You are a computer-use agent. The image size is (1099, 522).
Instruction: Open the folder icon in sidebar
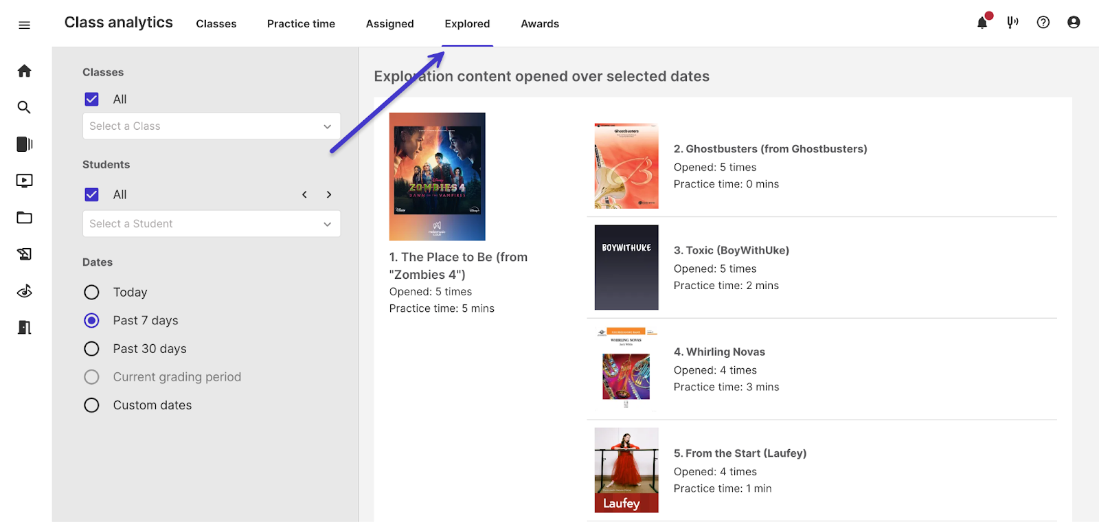(24, 218)
